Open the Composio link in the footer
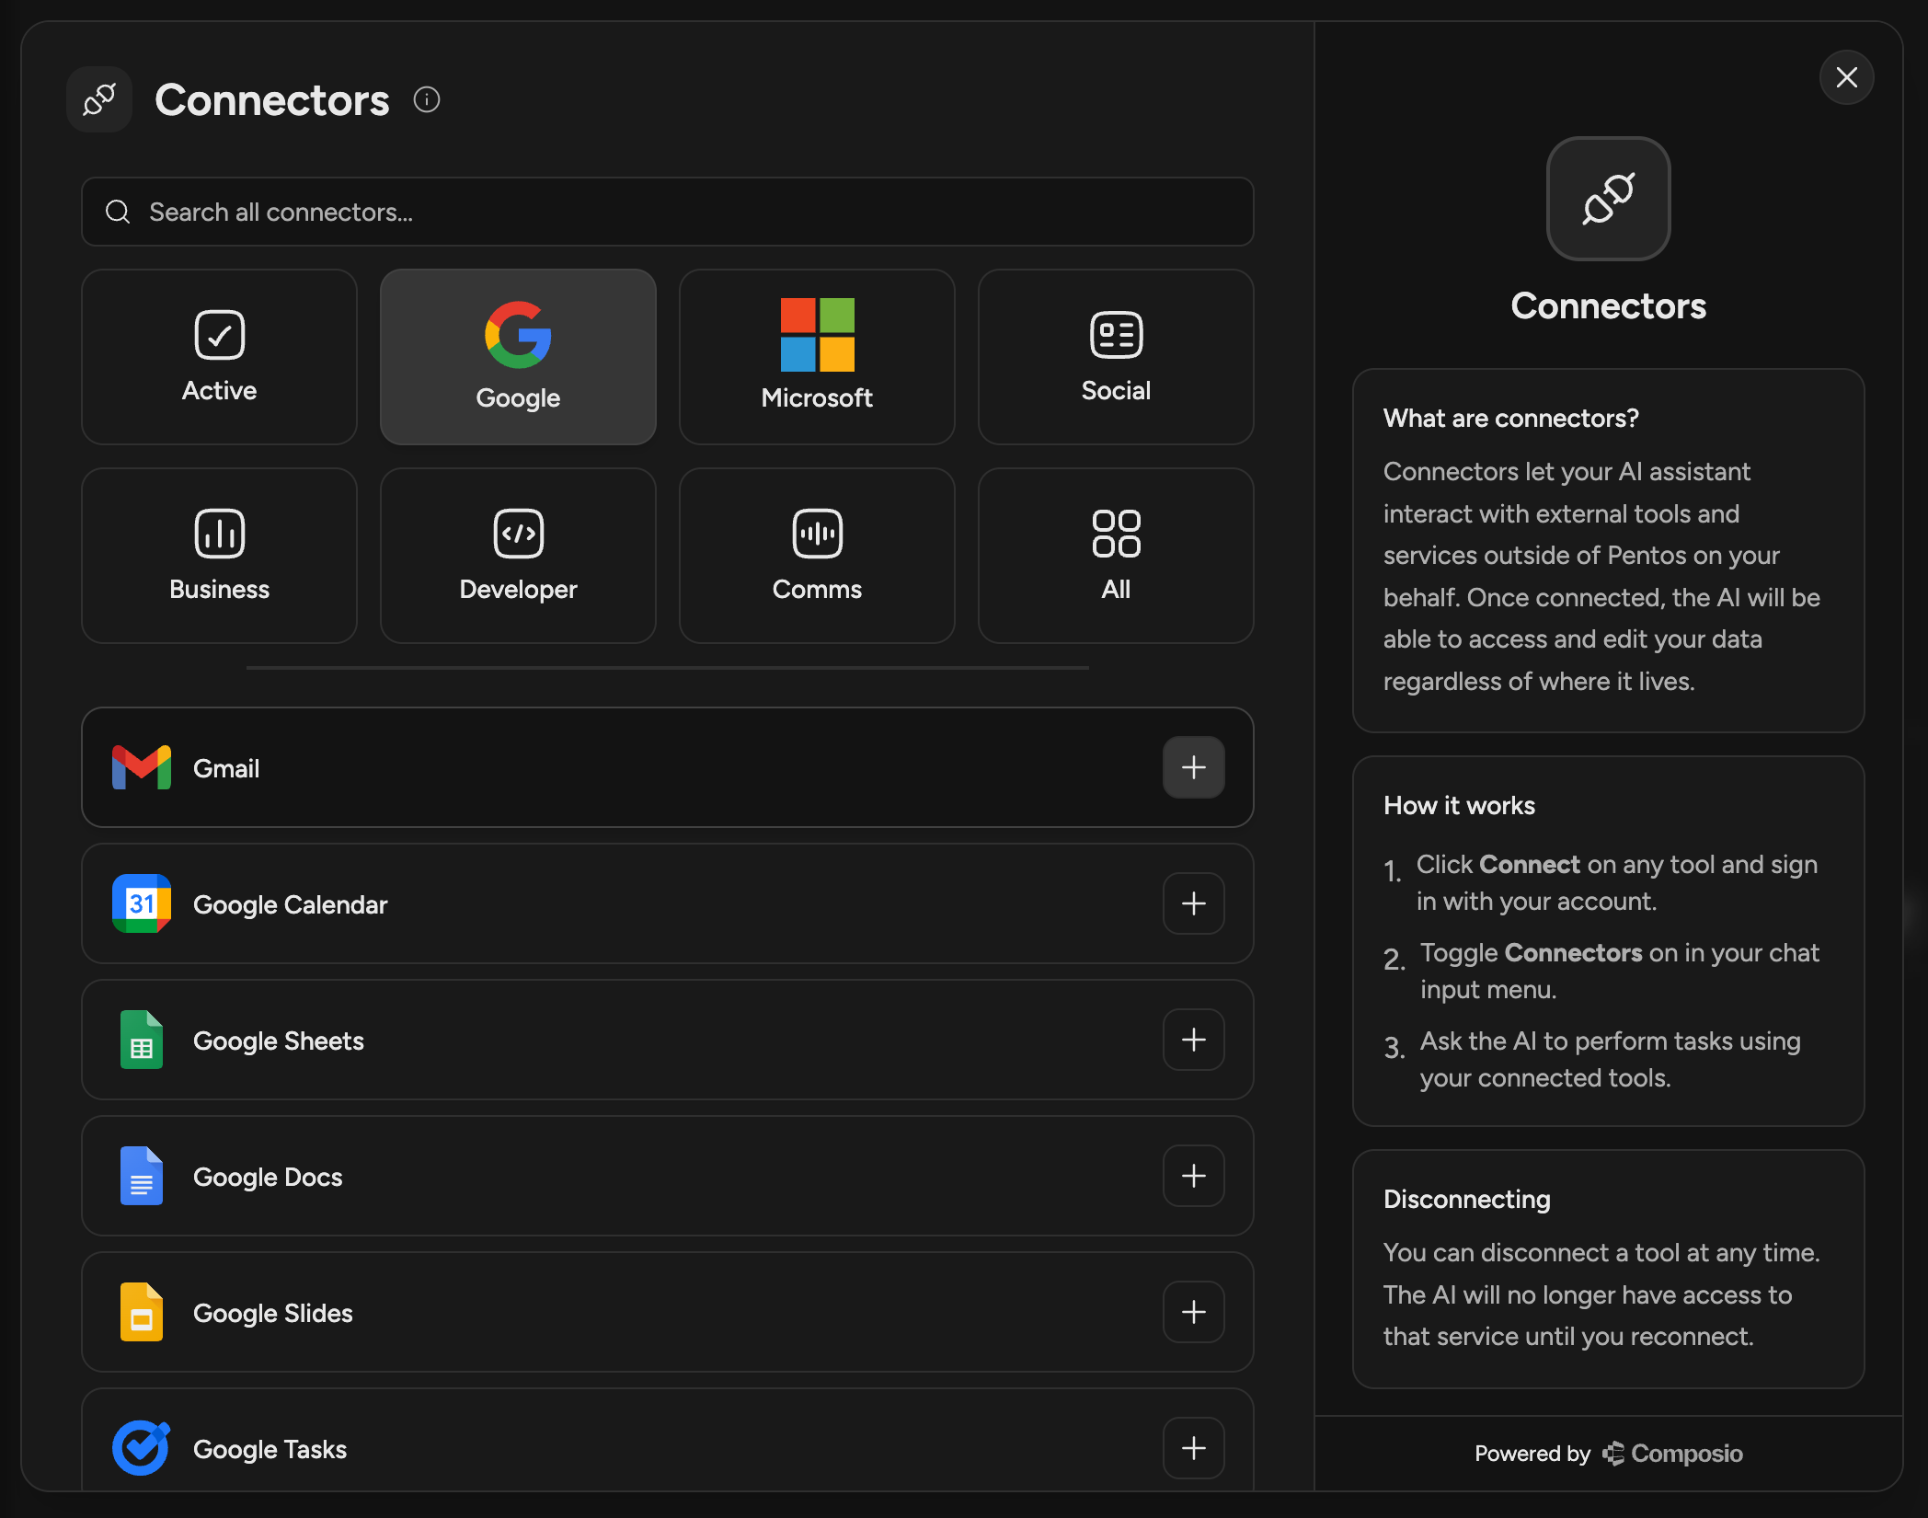 click(x=1672, y=1454)
